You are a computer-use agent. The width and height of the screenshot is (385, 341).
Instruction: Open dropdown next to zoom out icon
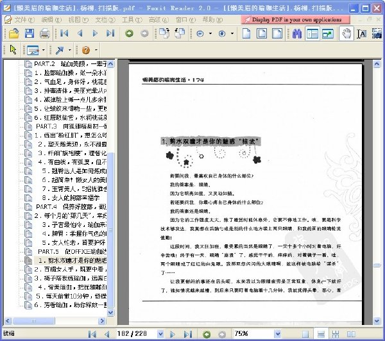coord(210,33)
